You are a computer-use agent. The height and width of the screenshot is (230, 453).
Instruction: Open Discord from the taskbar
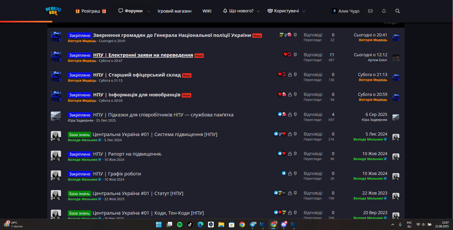283,224
